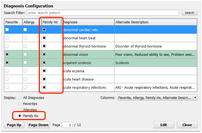Toggle Family Hx for Acute eczema

(x=44, y=71)
